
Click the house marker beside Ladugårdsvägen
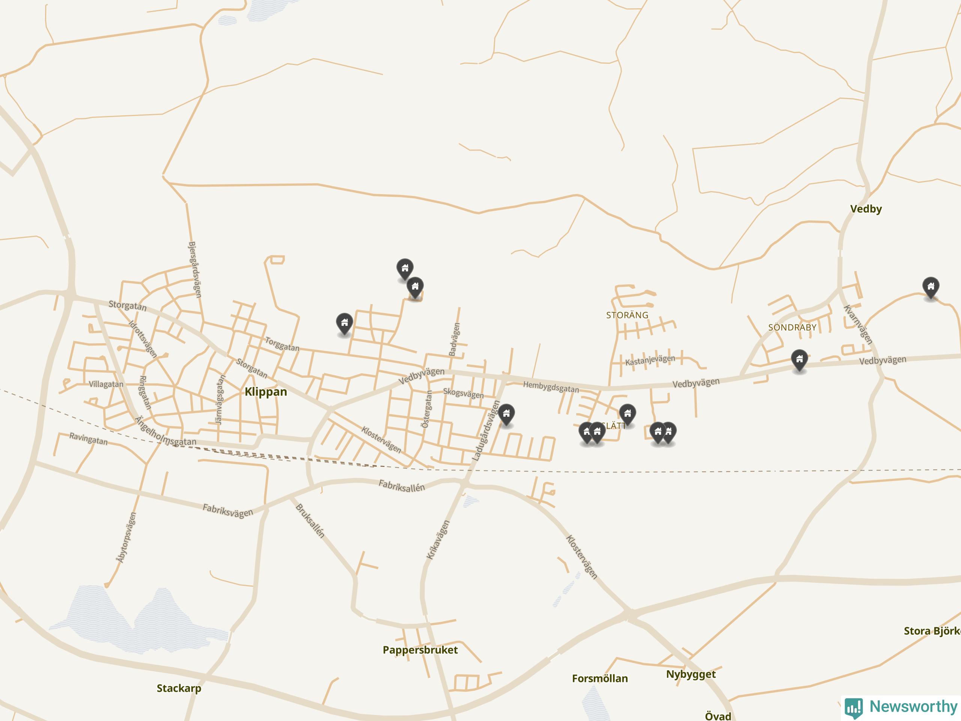click(x=506, y=414)
